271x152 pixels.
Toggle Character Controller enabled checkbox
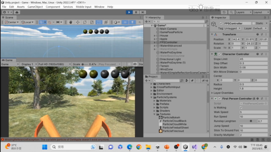click(x=220, y=54)
